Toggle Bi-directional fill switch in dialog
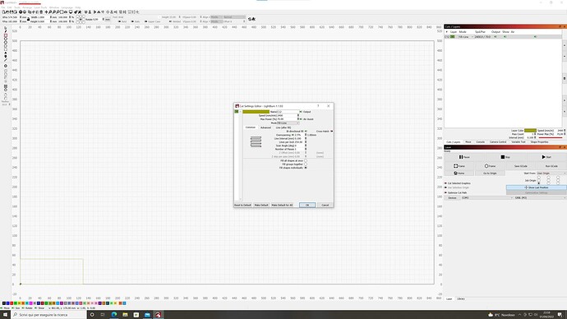The width and height of the screenshot is (567, 319). pyautogui.click(x=306, y=132)
